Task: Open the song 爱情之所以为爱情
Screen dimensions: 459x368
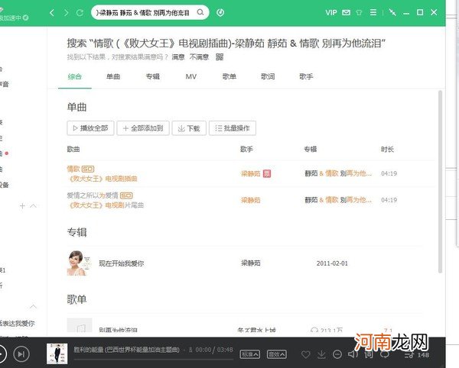Action: pyautogui.click(x=93, y=195)
